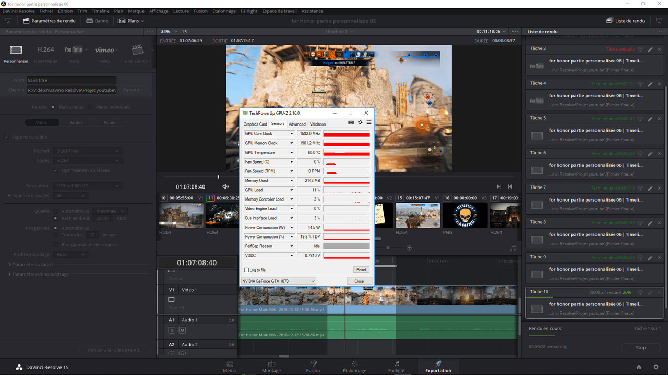Click the GPU-Z refresh icon
The image size is (668, 375).
coord(360,122)
